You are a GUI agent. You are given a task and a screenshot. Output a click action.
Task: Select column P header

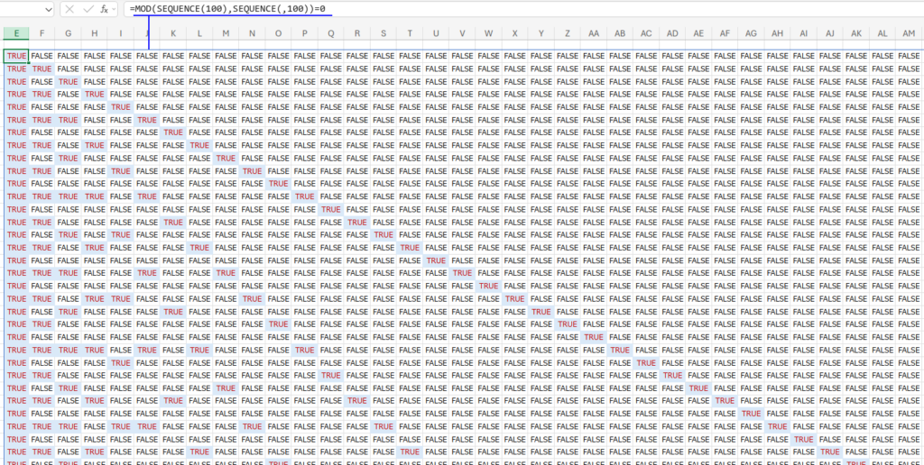pos(305,33)
